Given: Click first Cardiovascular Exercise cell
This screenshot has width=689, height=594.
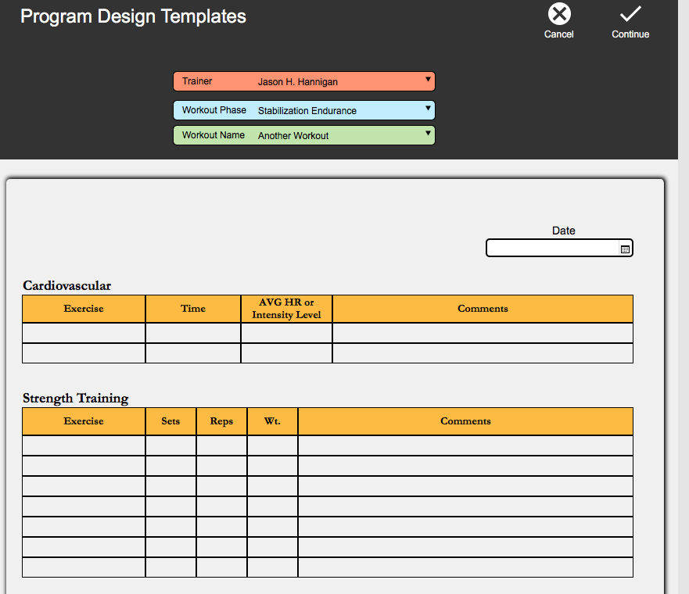Looking at the screenshot, I should (x=84, y=333).
